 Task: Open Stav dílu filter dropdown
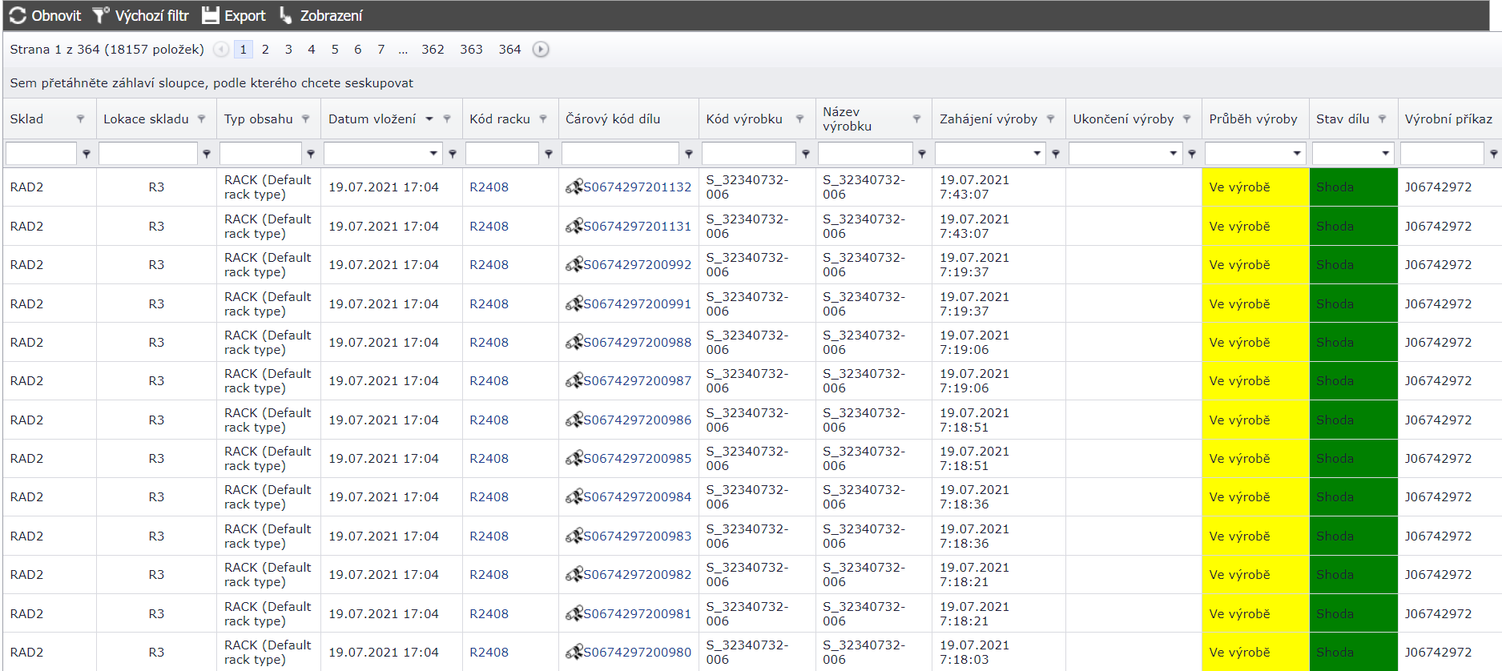[1385, 153]
